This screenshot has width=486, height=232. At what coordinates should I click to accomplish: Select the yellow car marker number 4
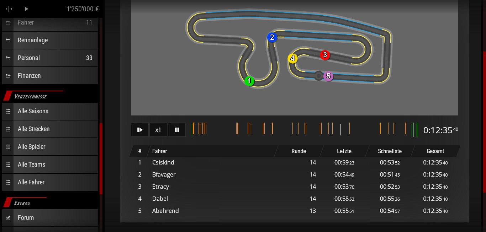tap(293, 59)
